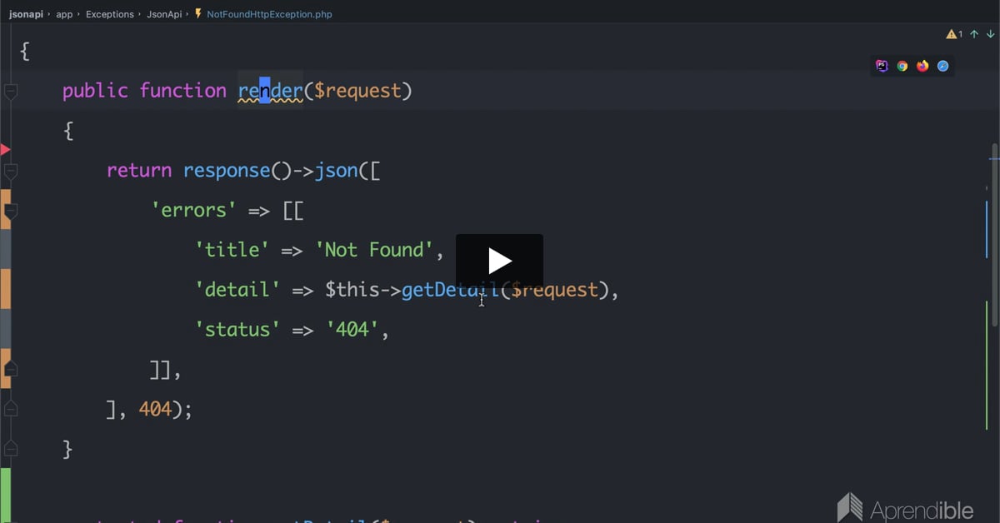Click the 'return' keyword
Screen dimensions: 1000x523
click(139, 170)
